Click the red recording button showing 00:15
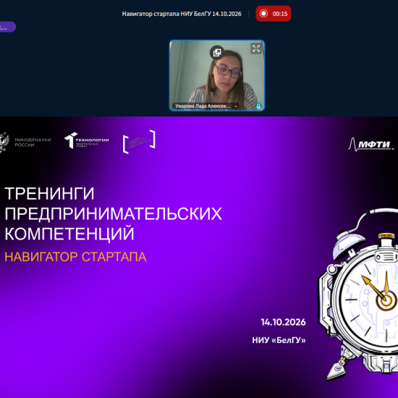 point(274,14)
